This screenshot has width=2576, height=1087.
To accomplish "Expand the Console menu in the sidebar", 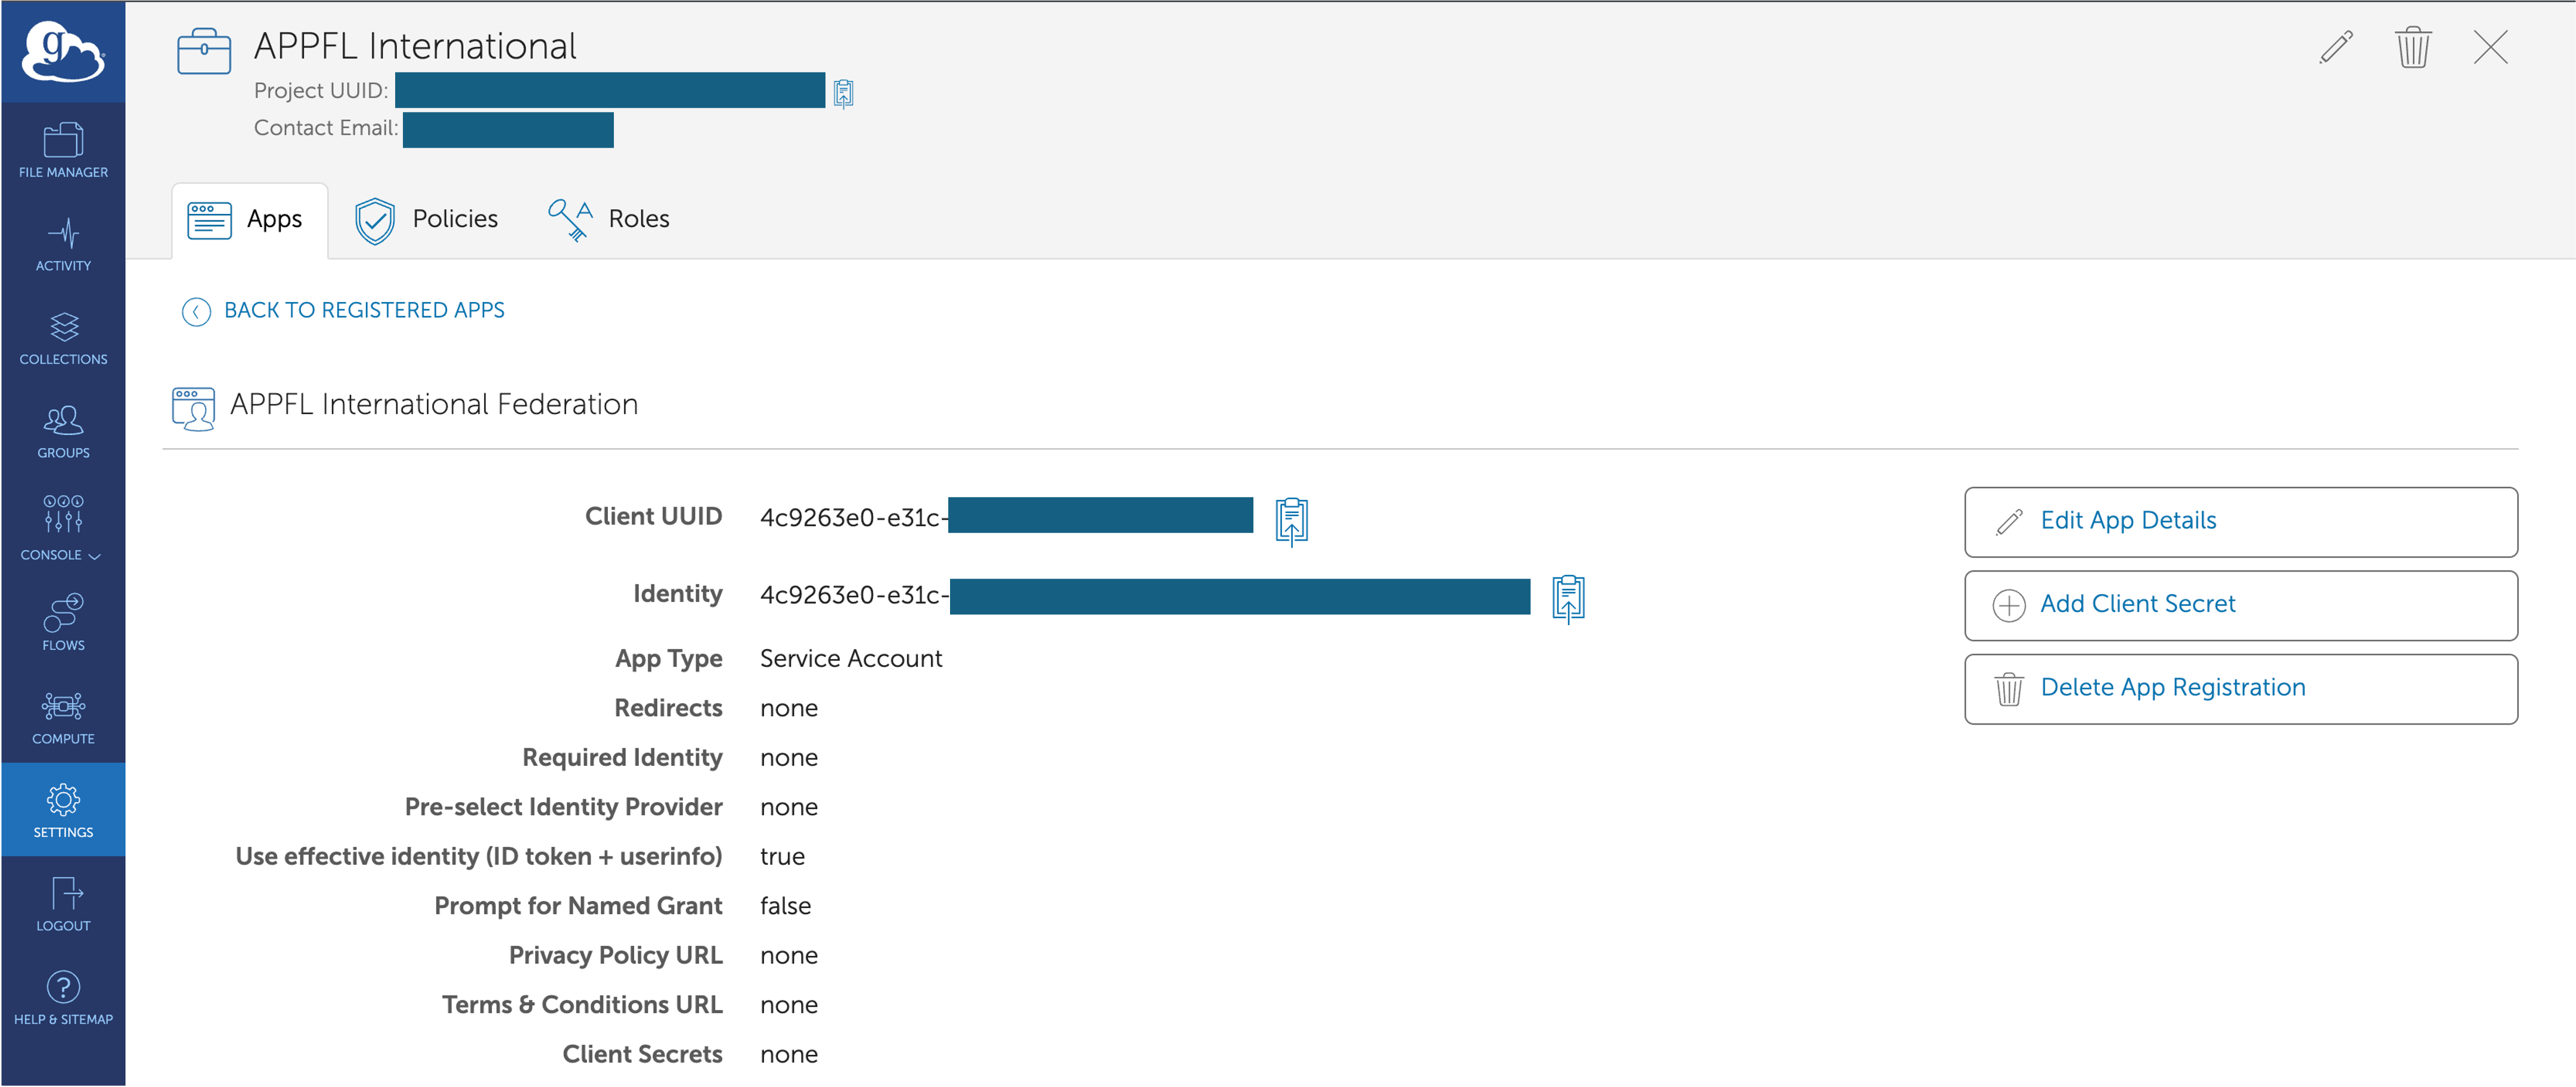I will 63,527.
